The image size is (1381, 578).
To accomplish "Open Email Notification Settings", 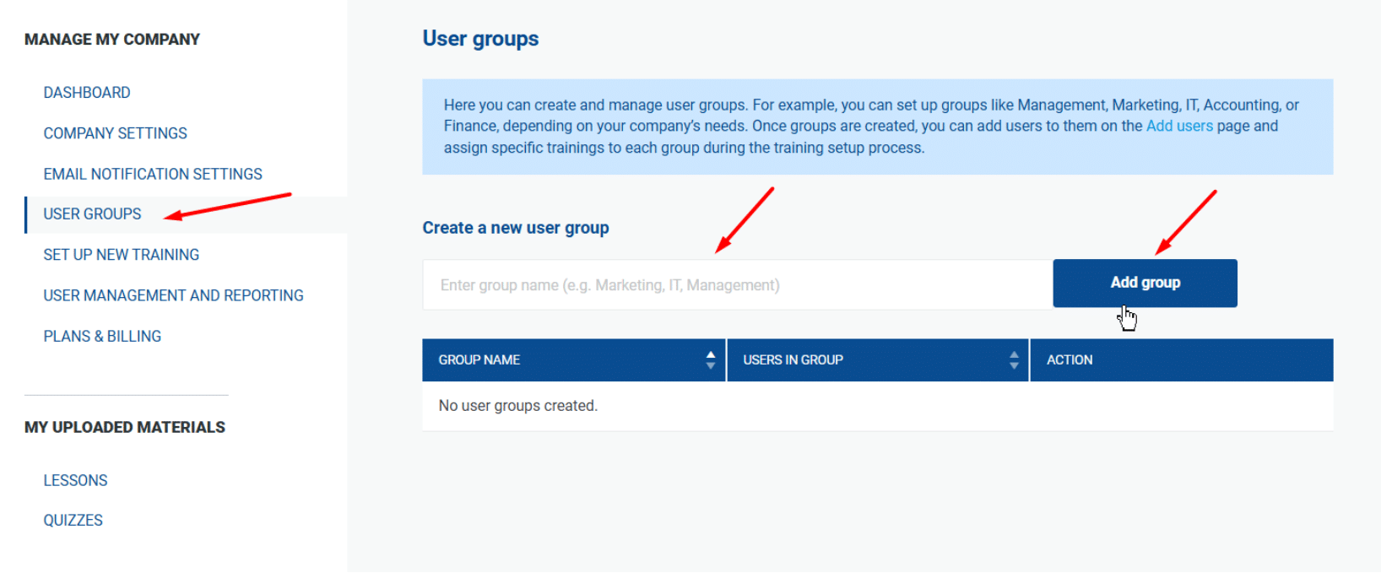I will [153, 174].
